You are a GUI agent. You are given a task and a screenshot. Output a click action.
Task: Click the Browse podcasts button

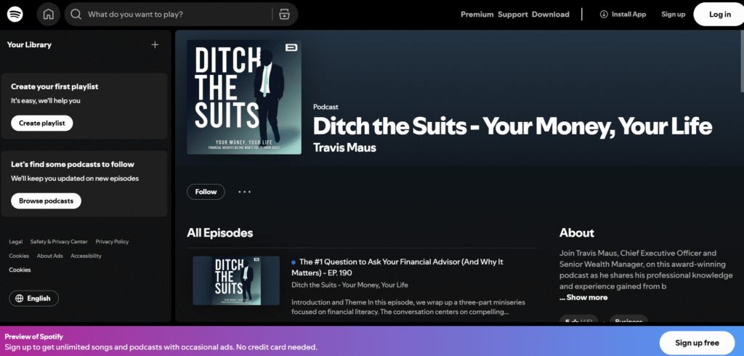(x=46, y=201)
